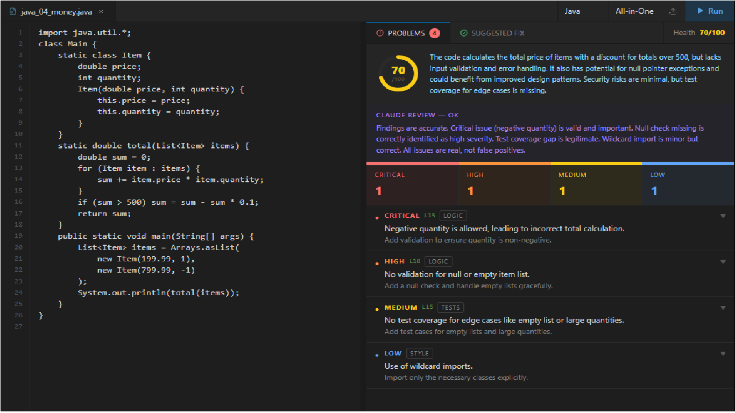Click the warning icon on Problems tab

[x=380, y=33]
